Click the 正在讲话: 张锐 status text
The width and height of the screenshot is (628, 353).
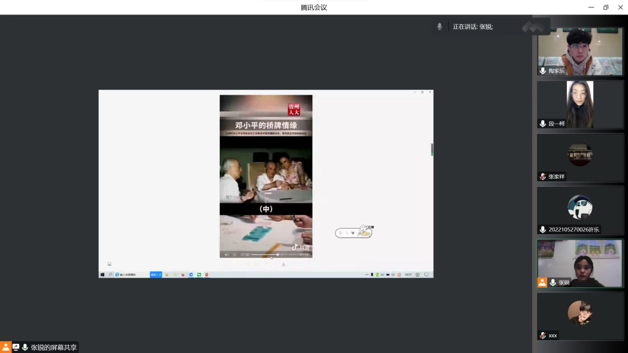(473, 27)
